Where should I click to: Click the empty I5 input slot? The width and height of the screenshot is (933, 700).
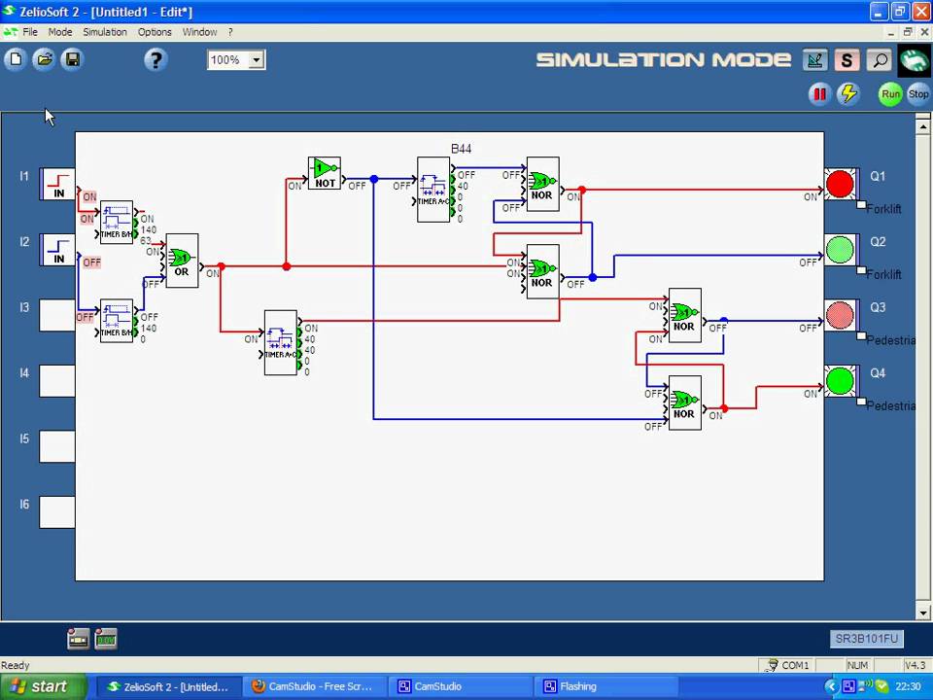(57, 446)
